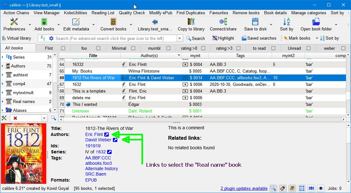Open the View Manager menu
The width and height of the screenshot is (351, 193).
click(x=47, y=13)
